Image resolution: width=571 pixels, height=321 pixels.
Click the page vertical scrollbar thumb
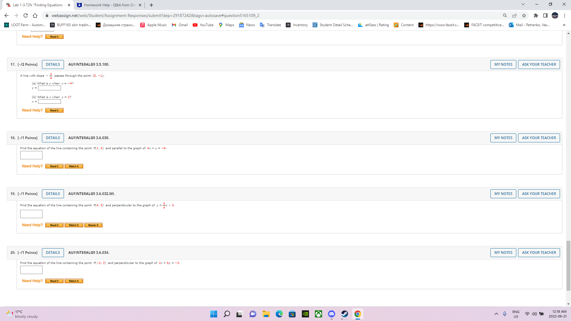[568, 265]
